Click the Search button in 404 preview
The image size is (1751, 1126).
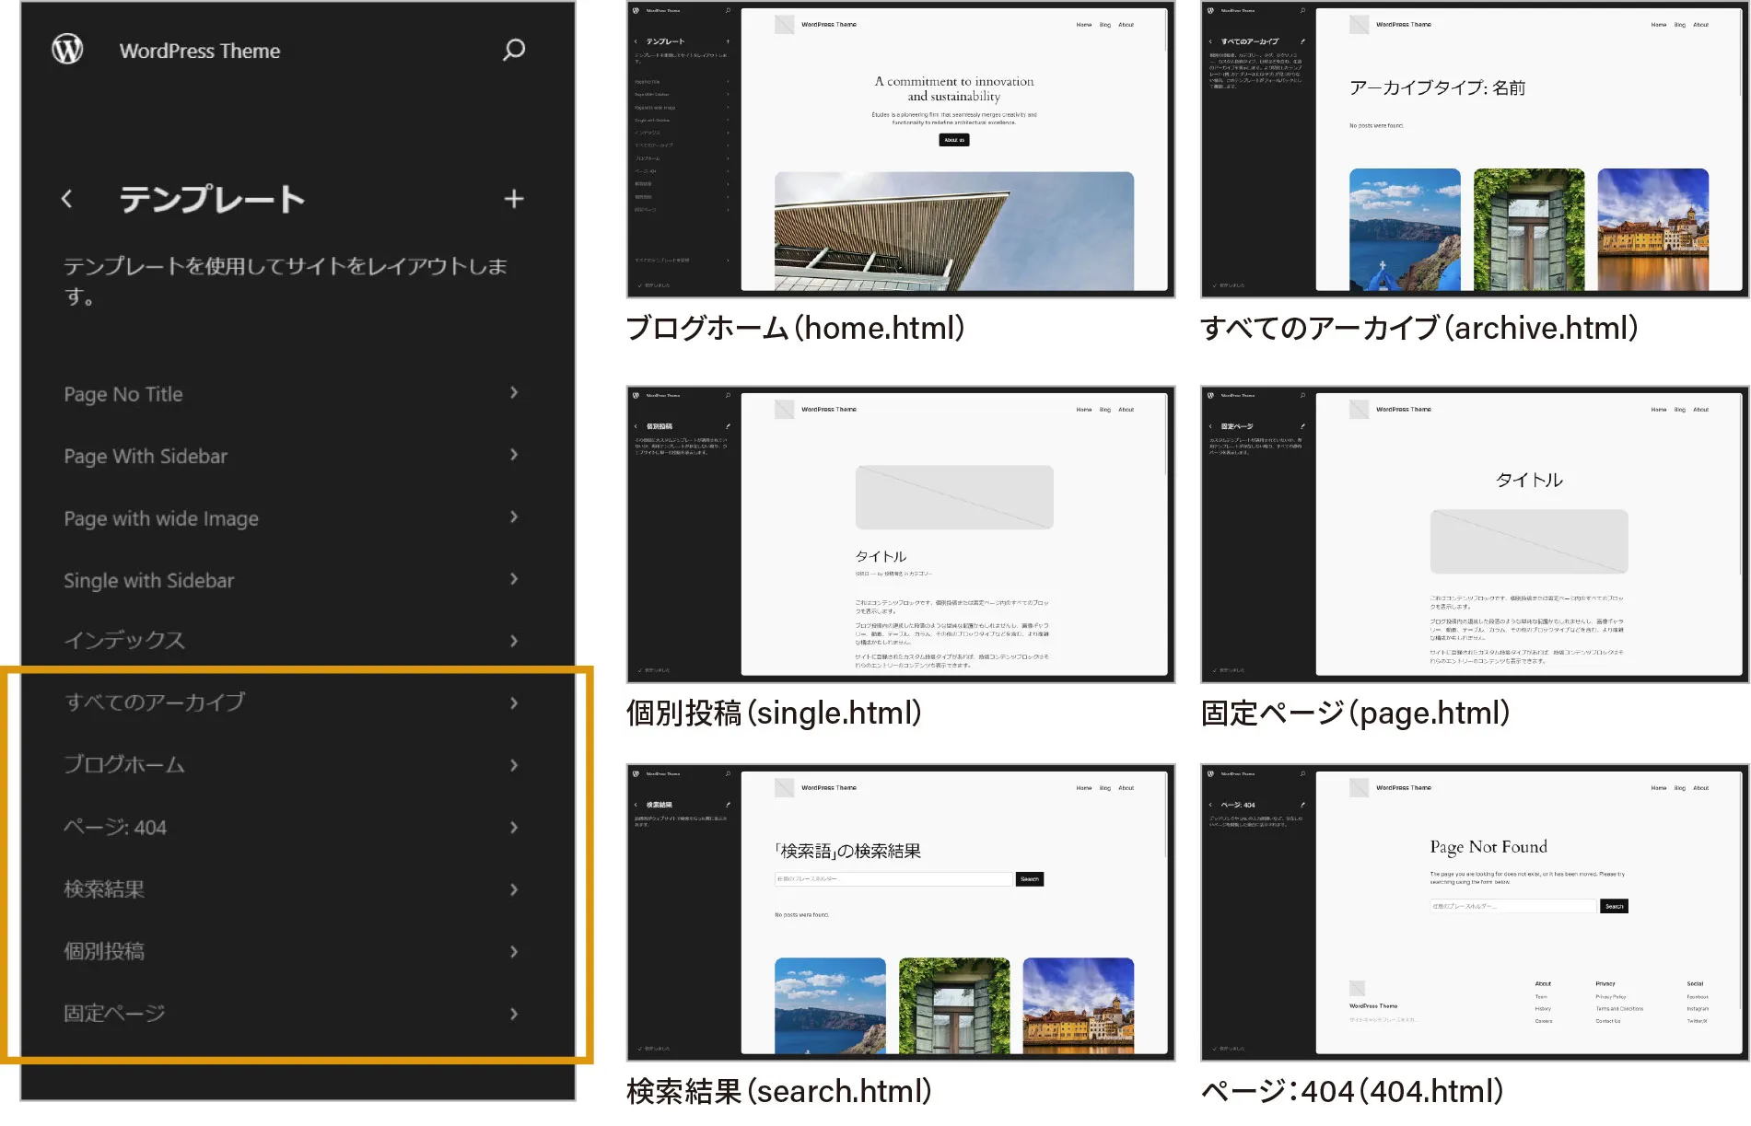coord(1614,907)
